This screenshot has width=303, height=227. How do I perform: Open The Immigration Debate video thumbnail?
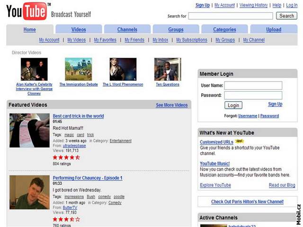[79, 70]
